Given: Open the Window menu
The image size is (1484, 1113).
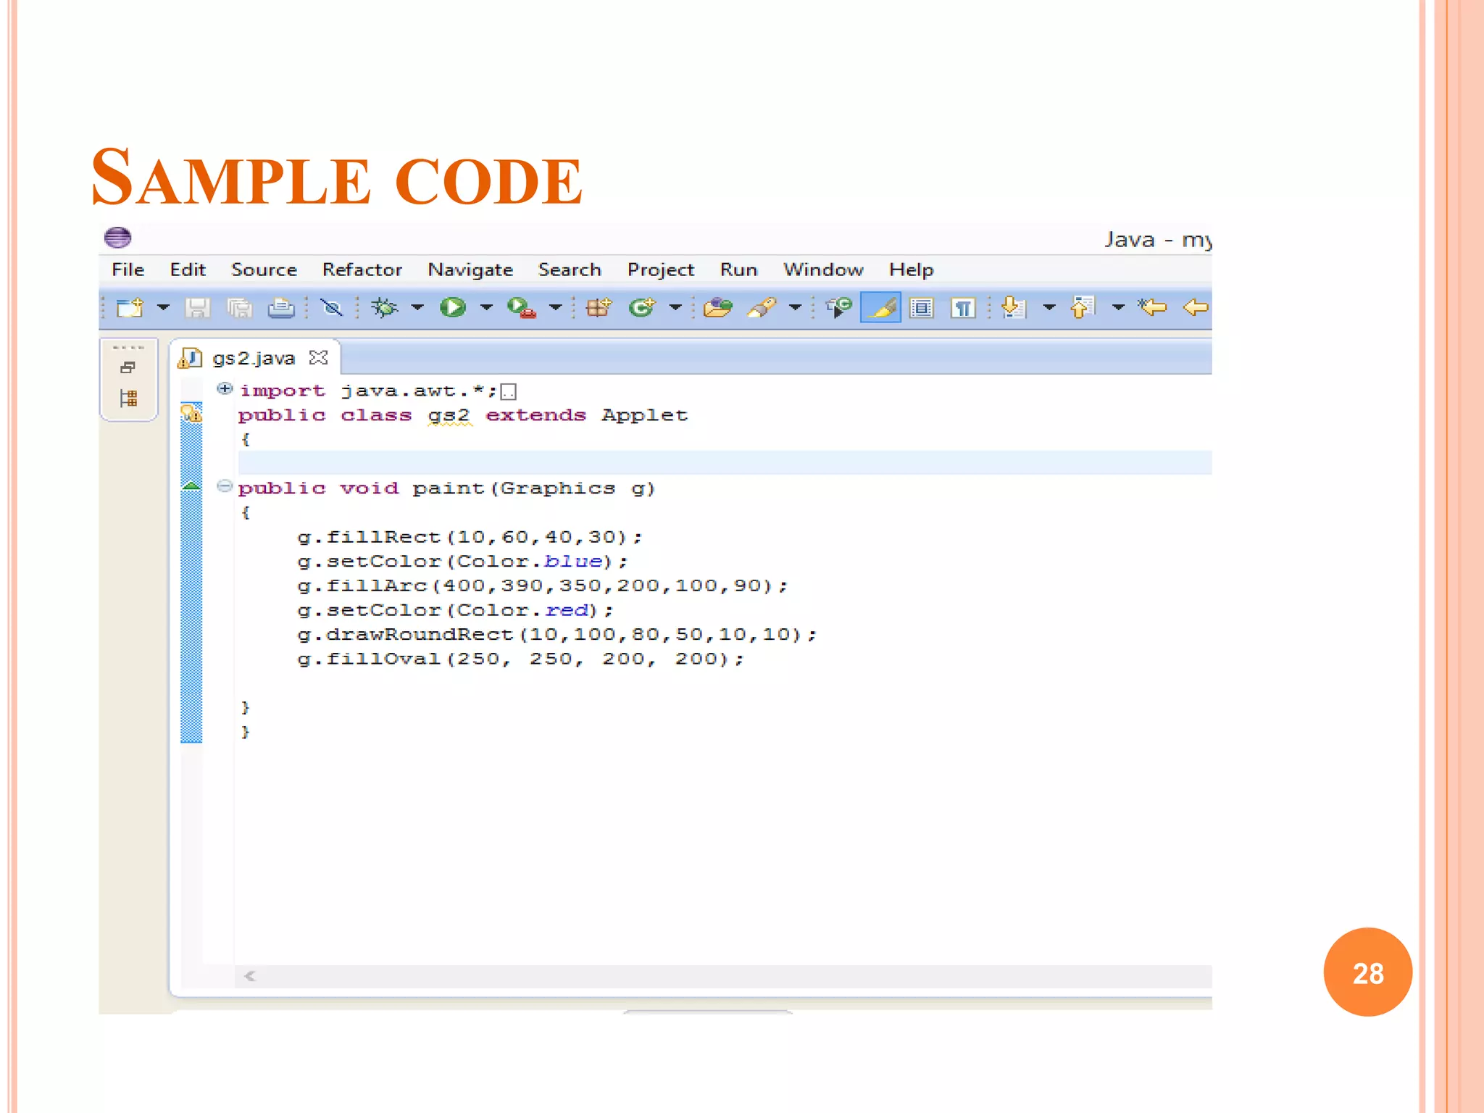Looking at the screenshot, I should click(823, 270).
